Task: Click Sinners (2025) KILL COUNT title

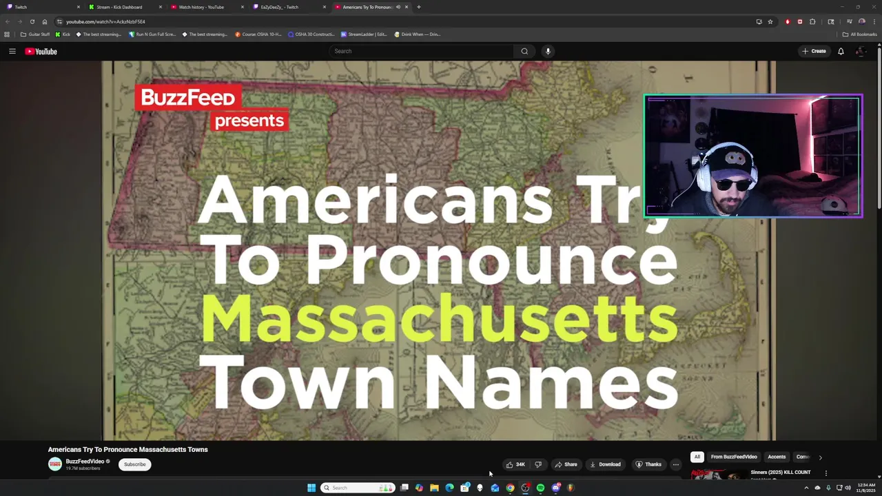Action: 780,473
